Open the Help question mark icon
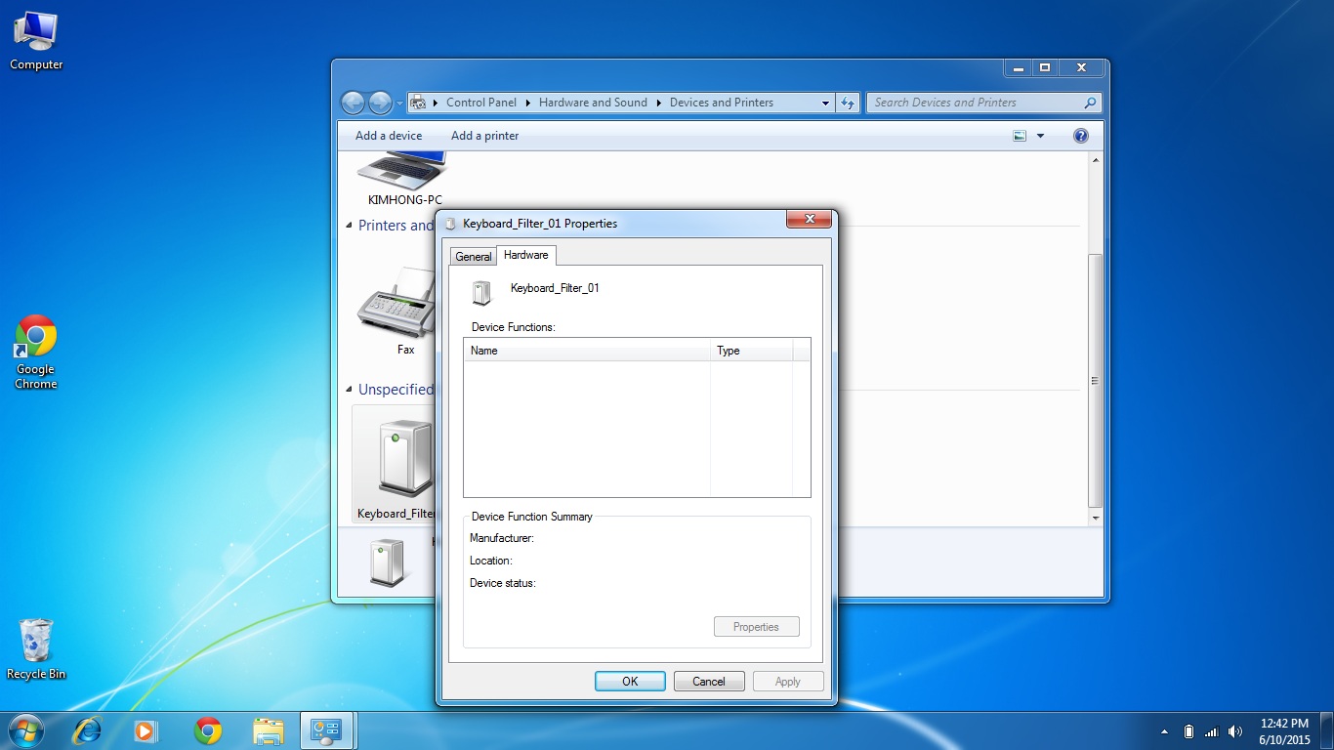This screenshot has width=1334, height=750. click(1080, 136)
